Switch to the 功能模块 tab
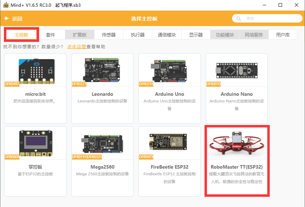305x207 pixels. point(225,35)
